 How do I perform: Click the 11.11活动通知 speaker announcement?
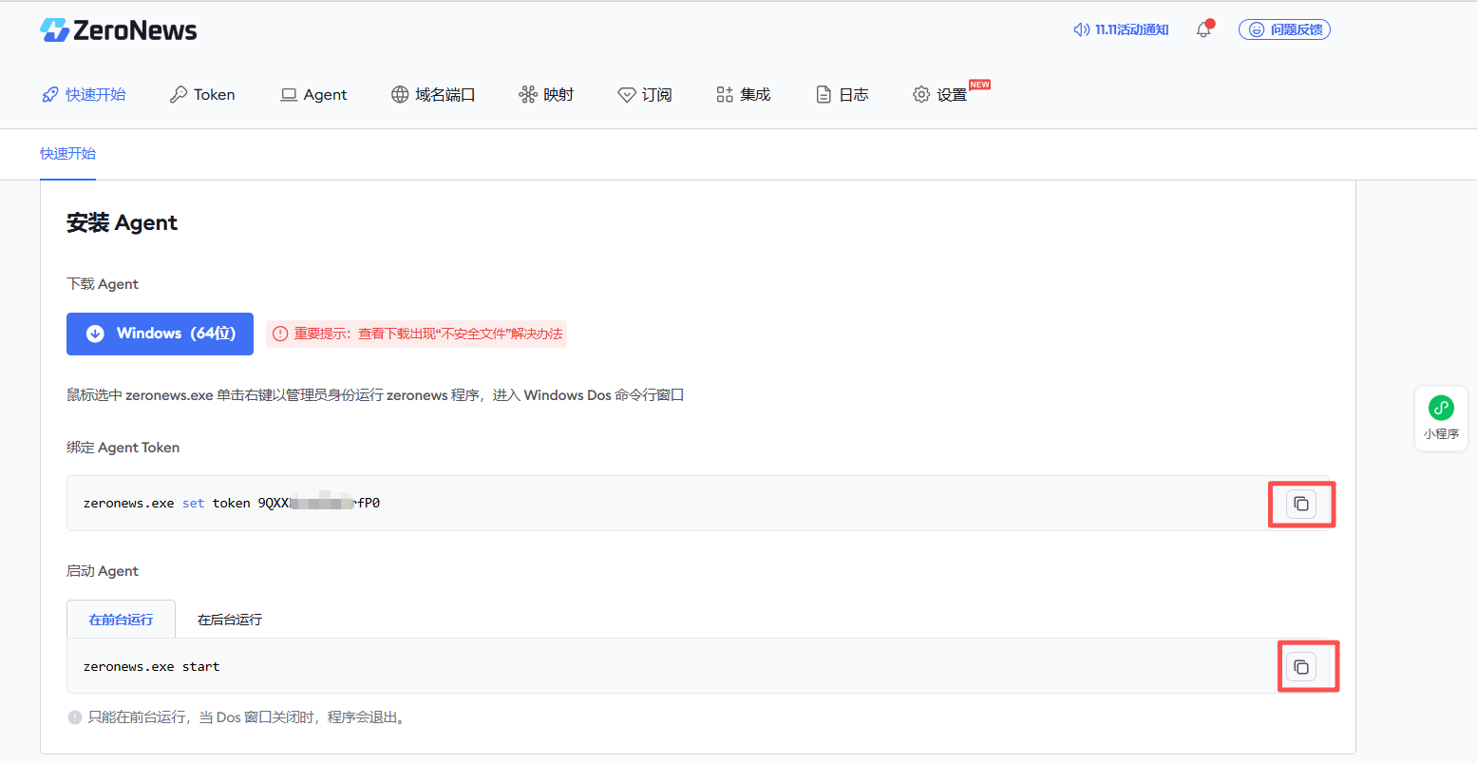click(1121, 29)
